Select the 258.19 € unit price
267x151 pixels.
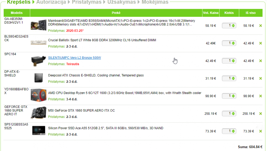tap(211, 114)
